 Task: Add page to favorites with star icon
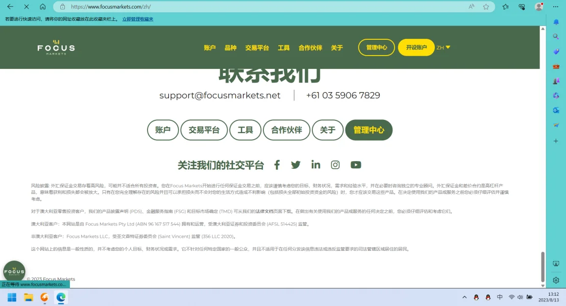pos(486,7)
